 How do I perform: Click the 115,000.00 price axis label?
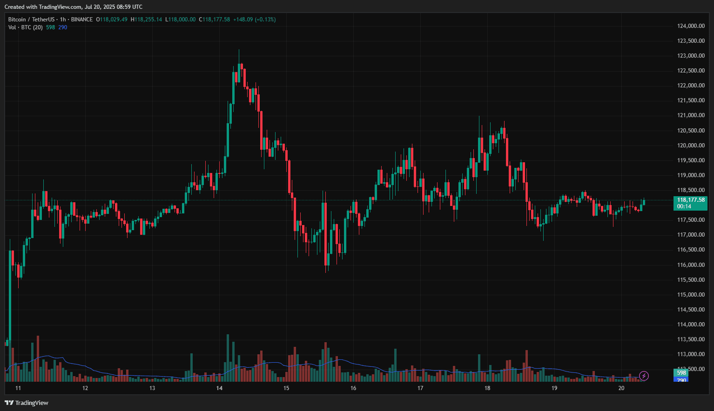691,295
